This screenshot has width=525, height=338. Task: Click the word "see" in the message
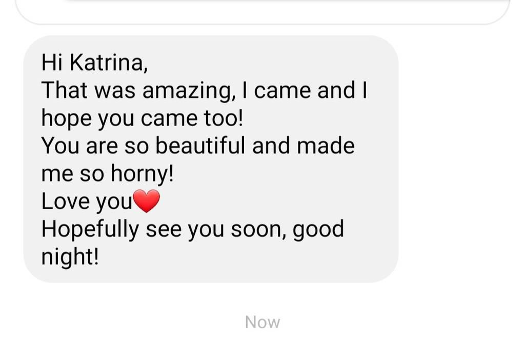click(164, 229)
